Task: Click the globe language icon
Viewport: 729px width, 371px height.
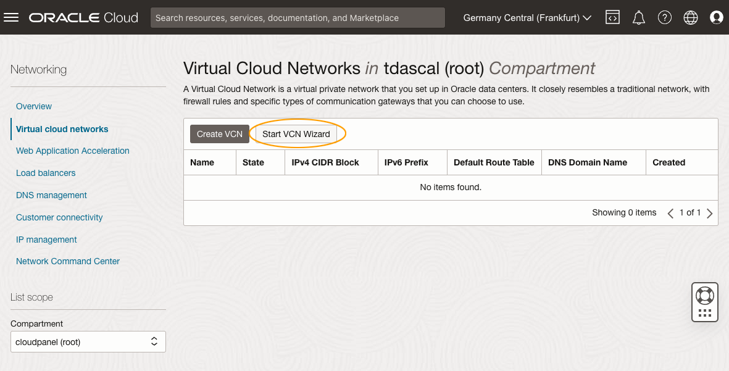Action: pyautogui.click(x=691, y=17)
